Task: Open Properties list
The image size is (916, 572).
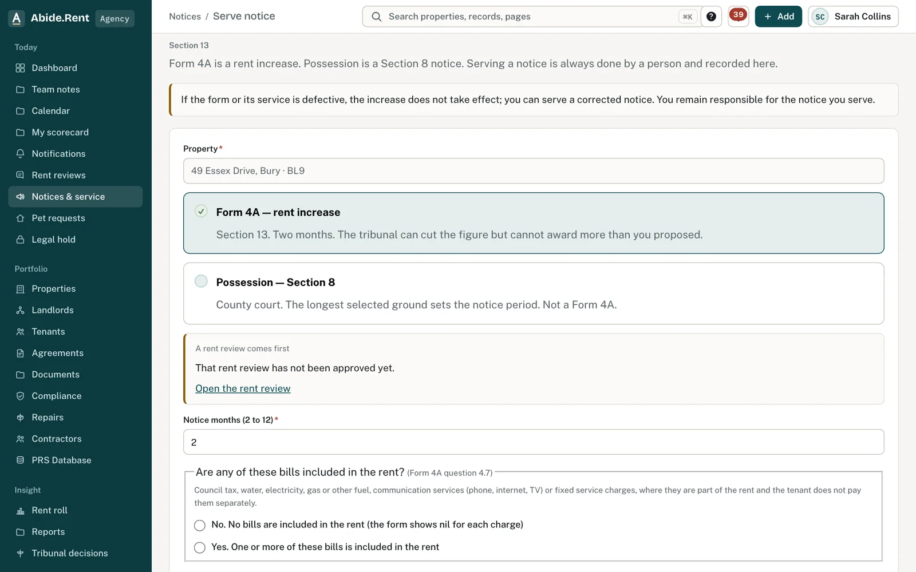Action: click(x=75, y=289)
